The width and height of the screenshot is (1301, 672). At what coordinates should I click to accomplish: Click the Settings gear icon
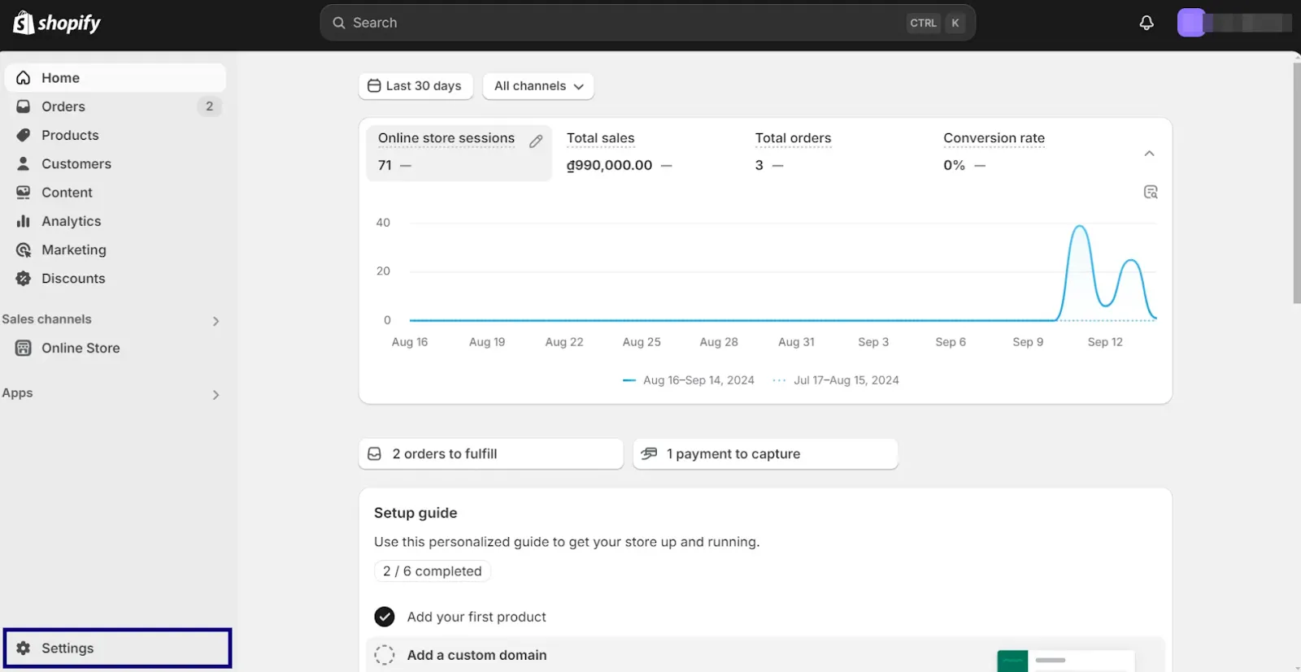pyautogui.click(x=24, y=648)
